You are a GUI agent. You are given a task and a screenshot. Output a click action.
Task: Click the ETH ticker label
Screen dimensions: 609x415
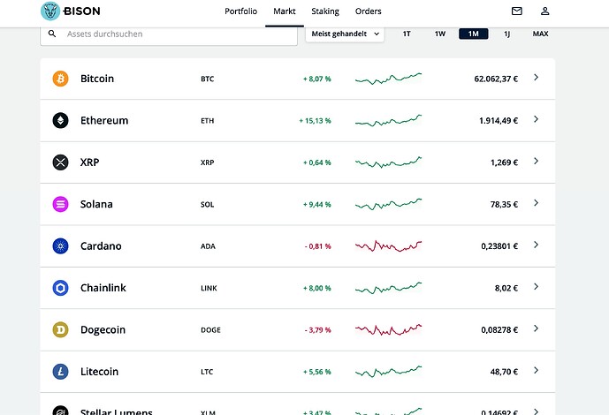point(208,121)
